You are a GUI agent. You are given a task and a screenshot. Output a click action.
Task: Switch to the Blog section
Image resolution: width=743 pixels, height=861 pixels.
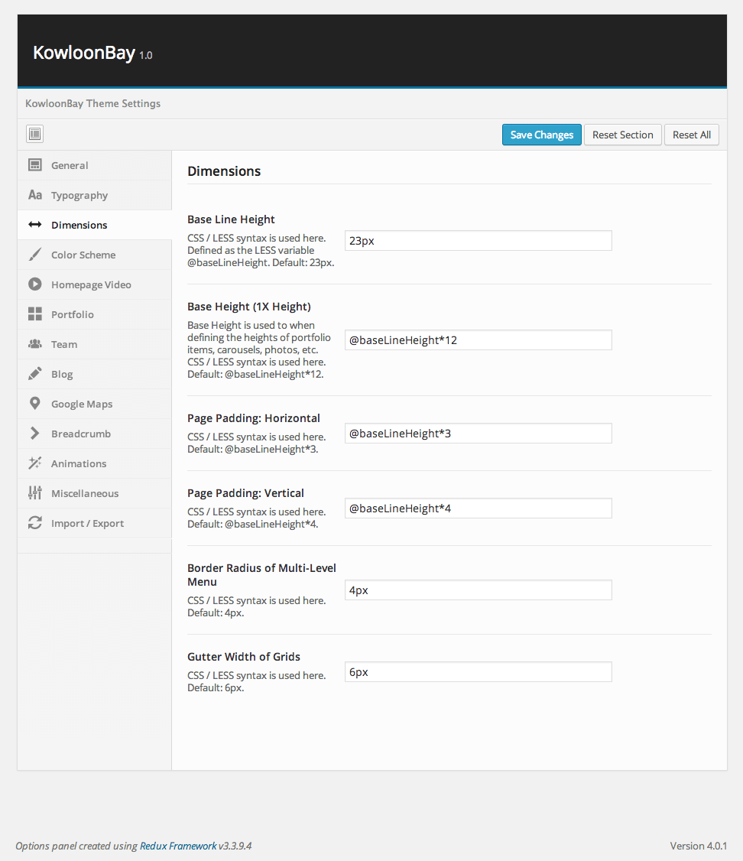point(62,374)
